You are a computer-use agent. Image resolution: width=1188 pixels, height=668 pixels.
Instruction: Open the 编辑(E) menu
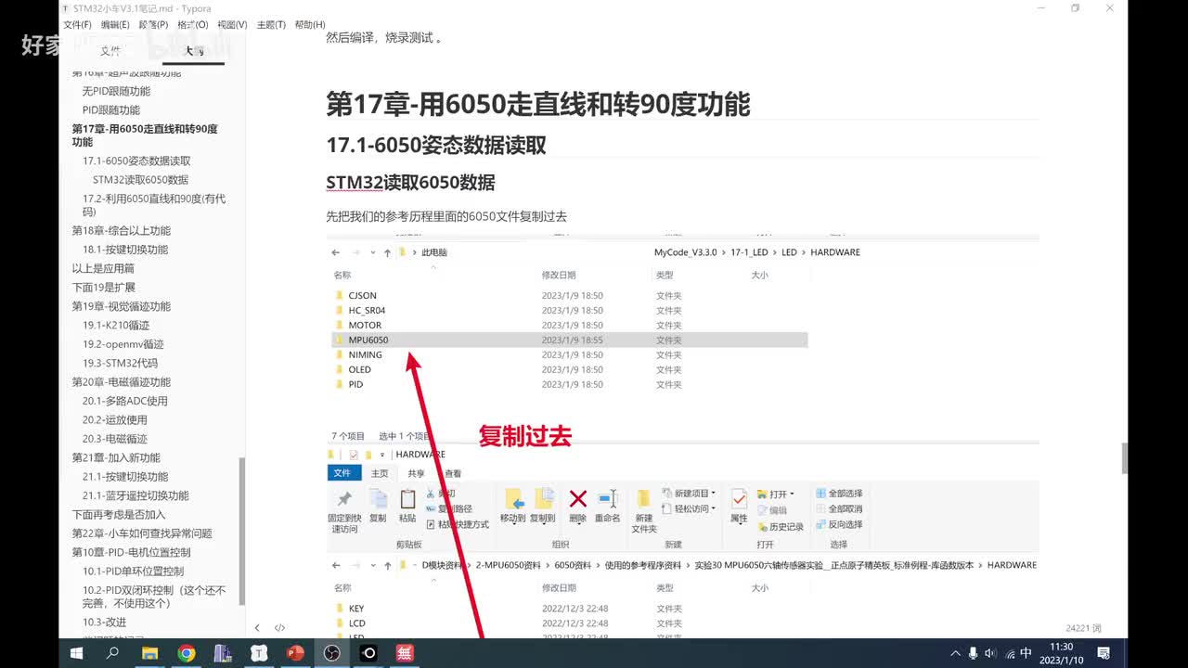click(115, 25)
